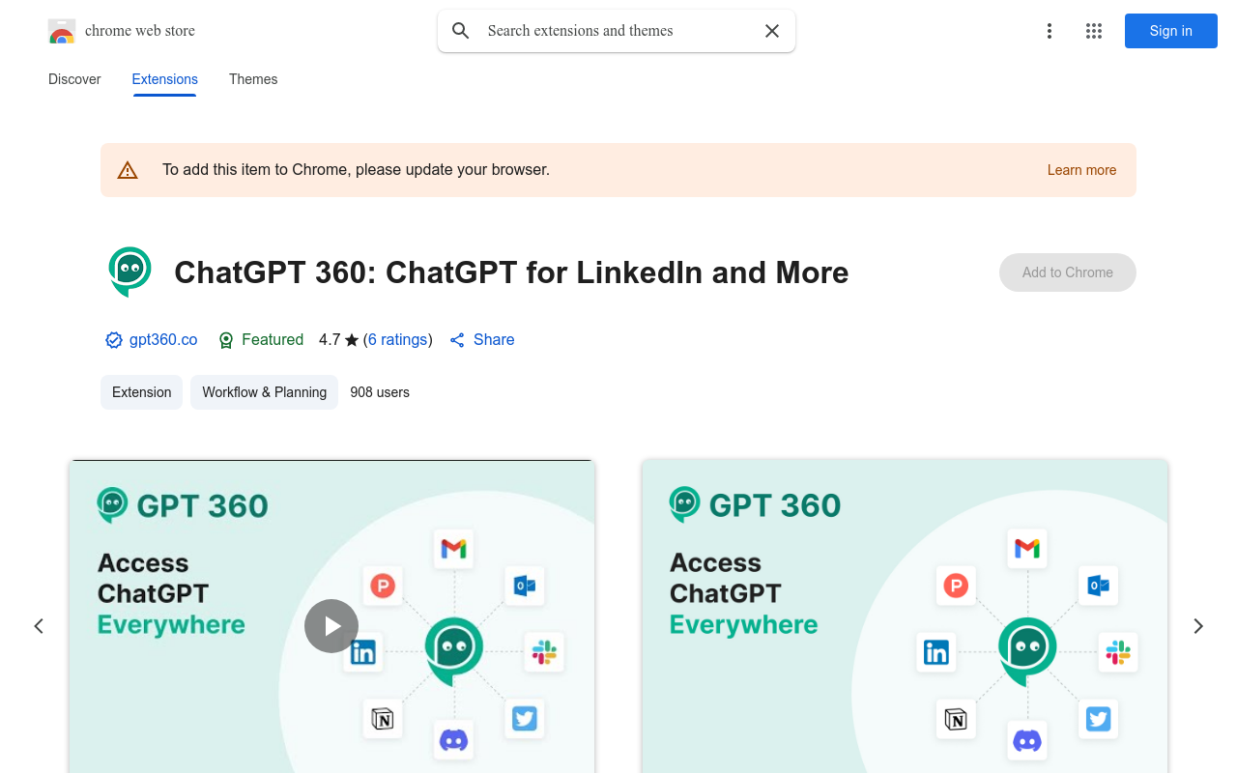Click the Product Hunt icon in the second slide
Viewport: 1237px width, 773px height.
coord(956,586)
